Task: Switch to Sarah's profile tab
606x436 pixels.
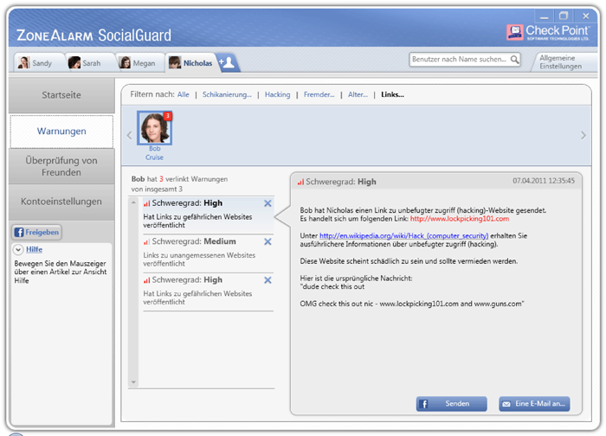Action: pyautogui.click(x=90, y=62)
